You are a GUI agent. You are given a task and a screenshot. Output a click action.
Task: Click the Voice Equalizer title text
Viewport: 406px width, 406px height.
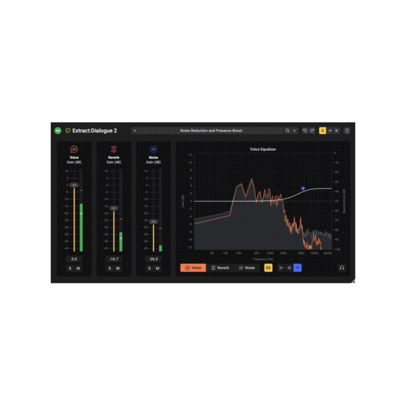(x=263, y=149)
